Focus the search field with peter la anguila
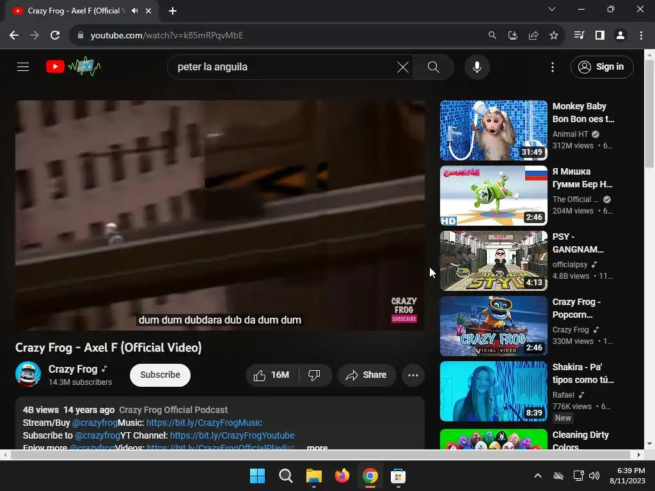This screenshot has width=655, height=491. pyautogui.click(x=284, y=66)
